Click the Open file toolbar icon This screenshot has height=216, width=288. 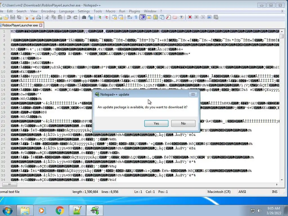tap(6, 17)
